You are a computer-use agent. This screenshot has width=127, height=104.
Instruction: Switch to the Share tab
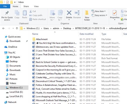coord(26,6)
